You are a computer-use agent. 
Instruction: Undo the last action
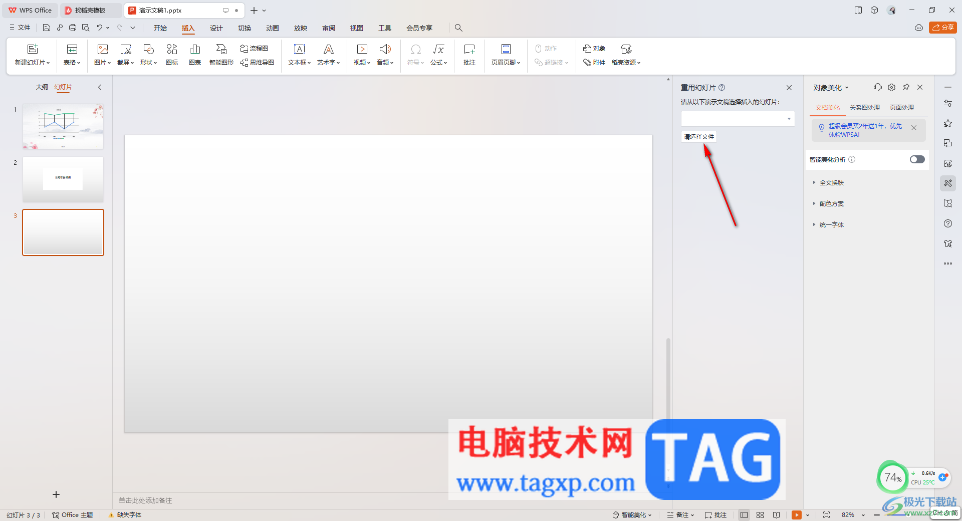point(99,28)
